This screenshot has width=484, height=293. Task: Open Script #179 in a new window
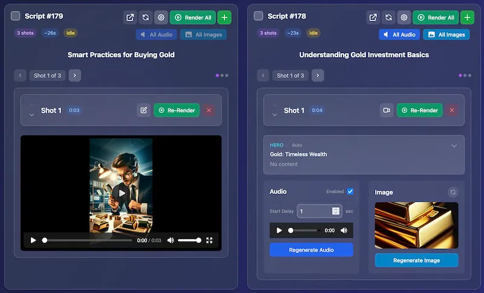(x=130, y=18)
